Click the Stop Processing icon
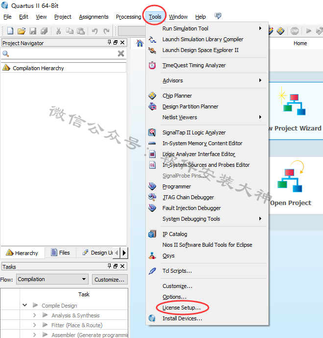The image size is (323, 338). coord(295,31)
